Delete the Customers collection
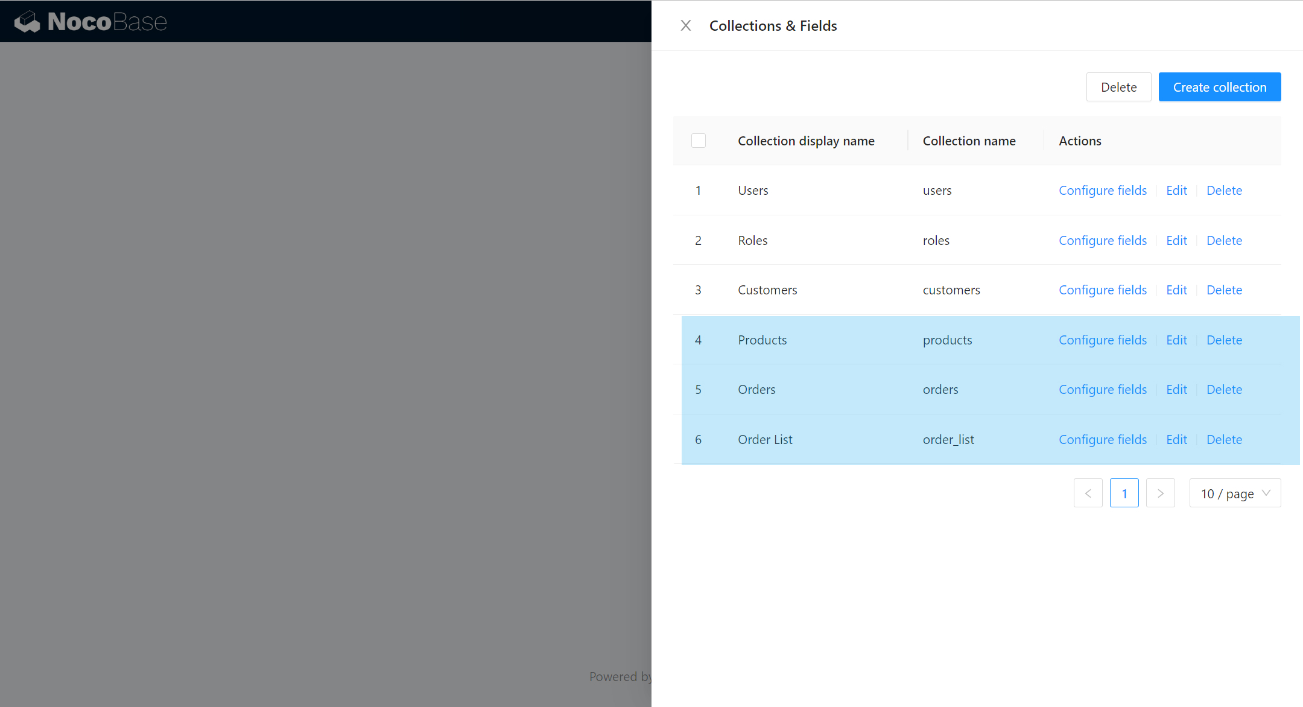Image resolution: width=1303 pixels, height=707 pixels. pos(1224,290)
